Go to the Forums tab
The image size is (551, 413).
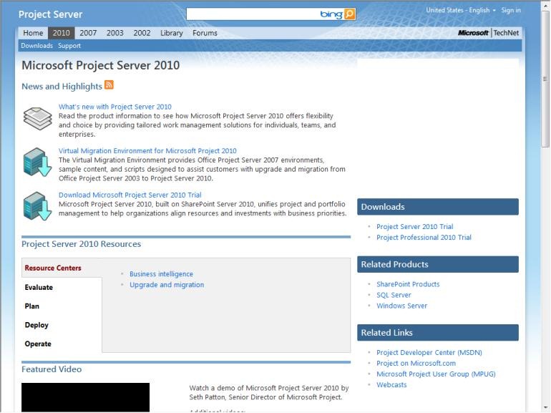tap(205, 33)
